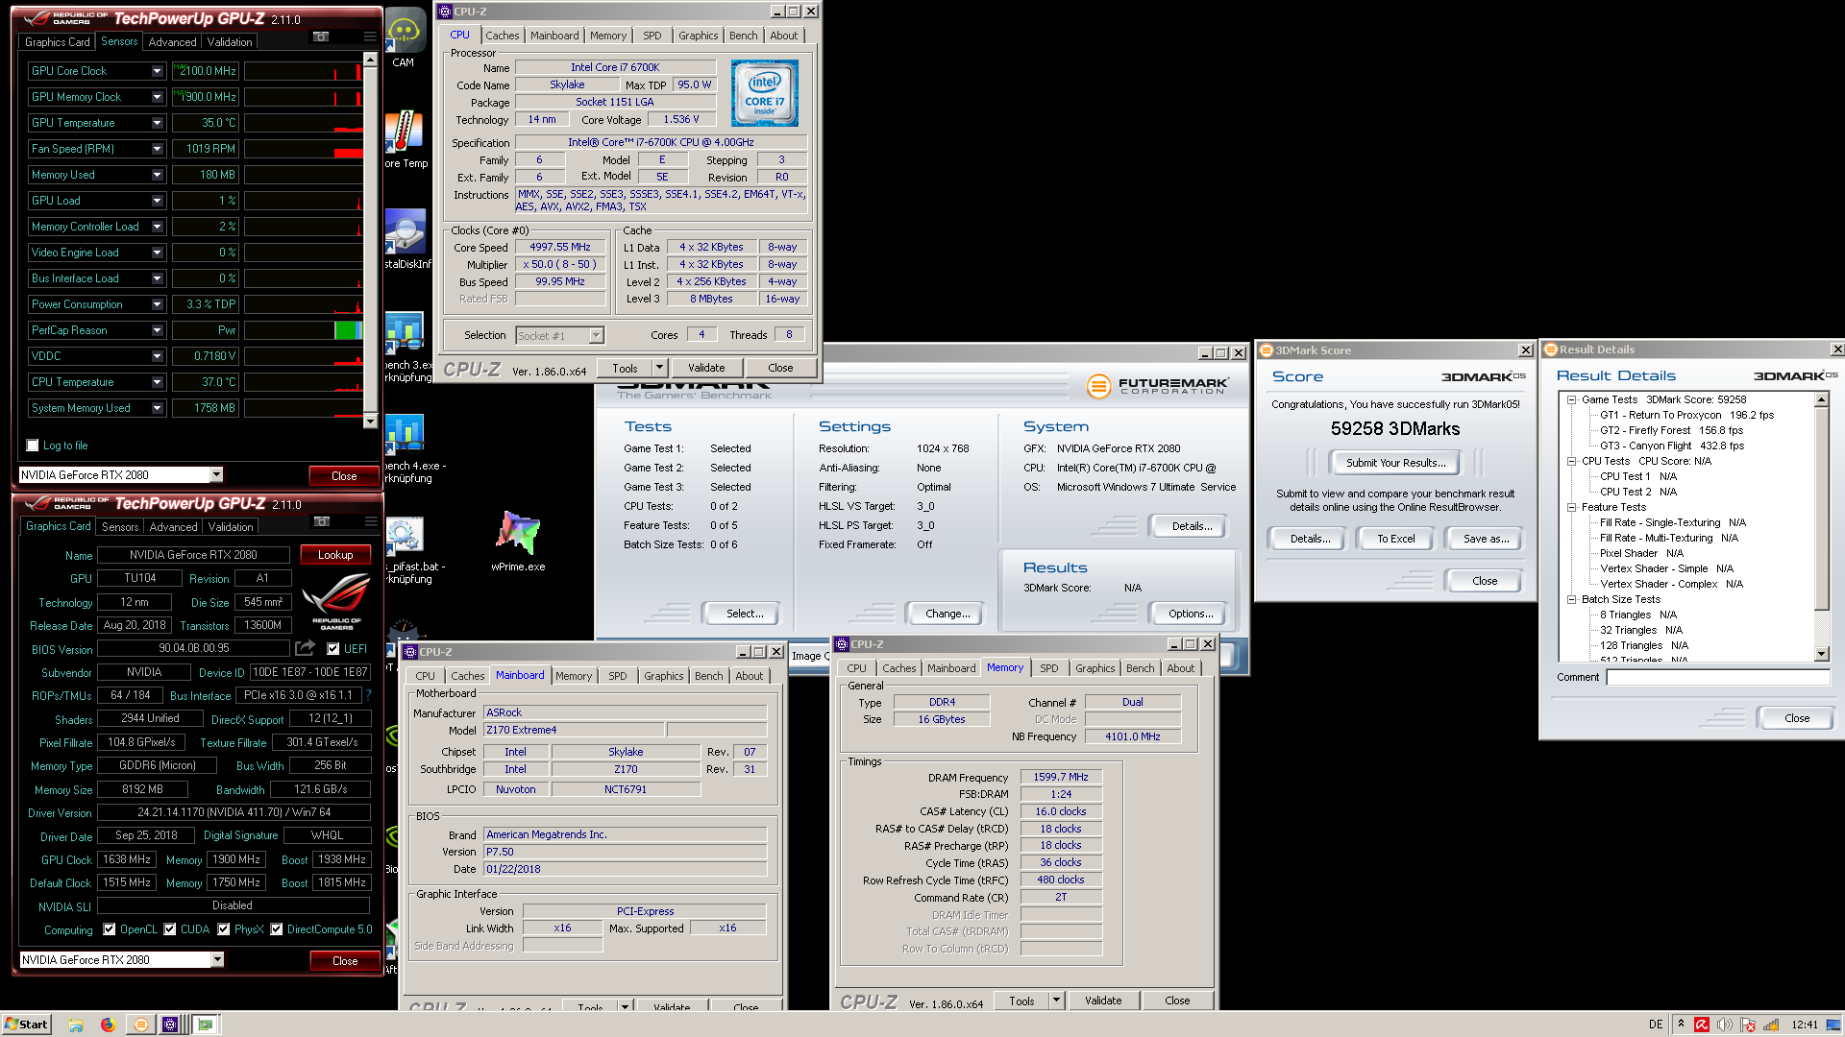Open the network signal tray icon
This screenshot has width=1845, height=1037.
coord(1771,1025)
